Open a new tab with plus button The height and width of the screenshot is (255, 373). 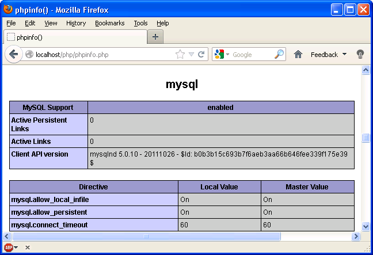155,37
